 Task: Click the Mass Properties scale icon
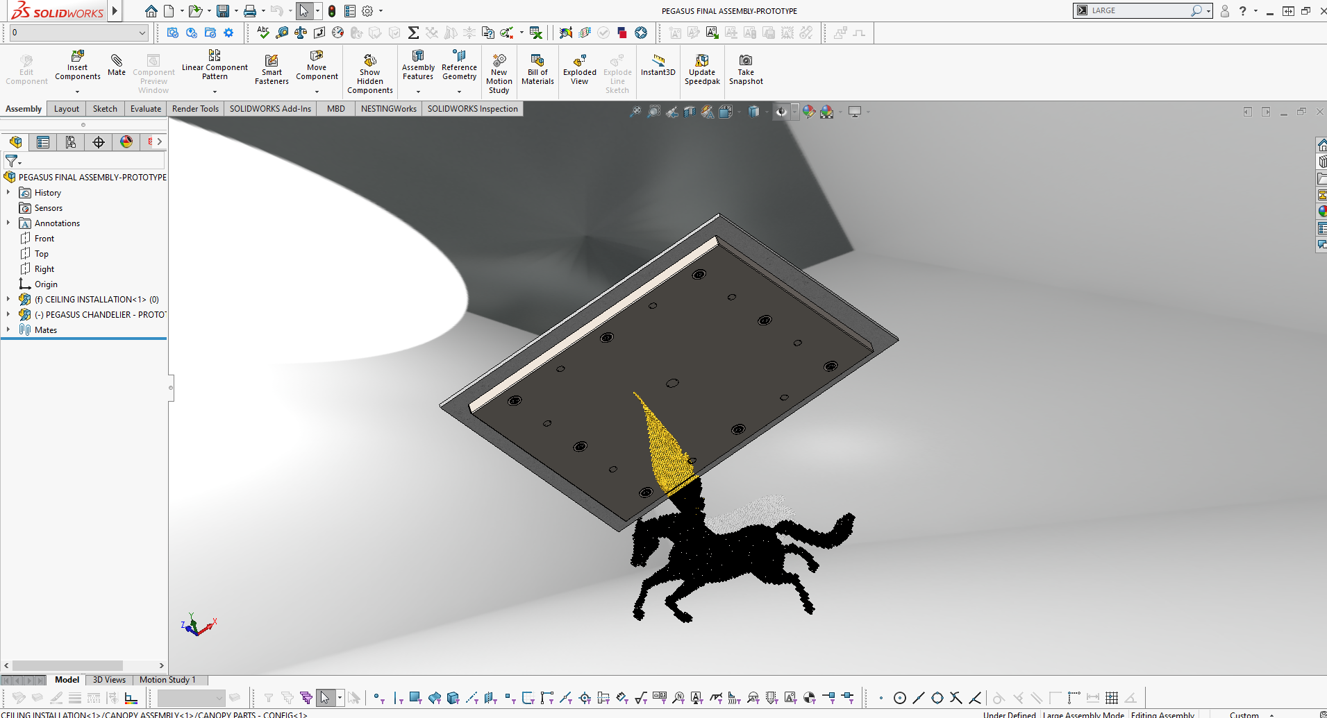point(301,33)
